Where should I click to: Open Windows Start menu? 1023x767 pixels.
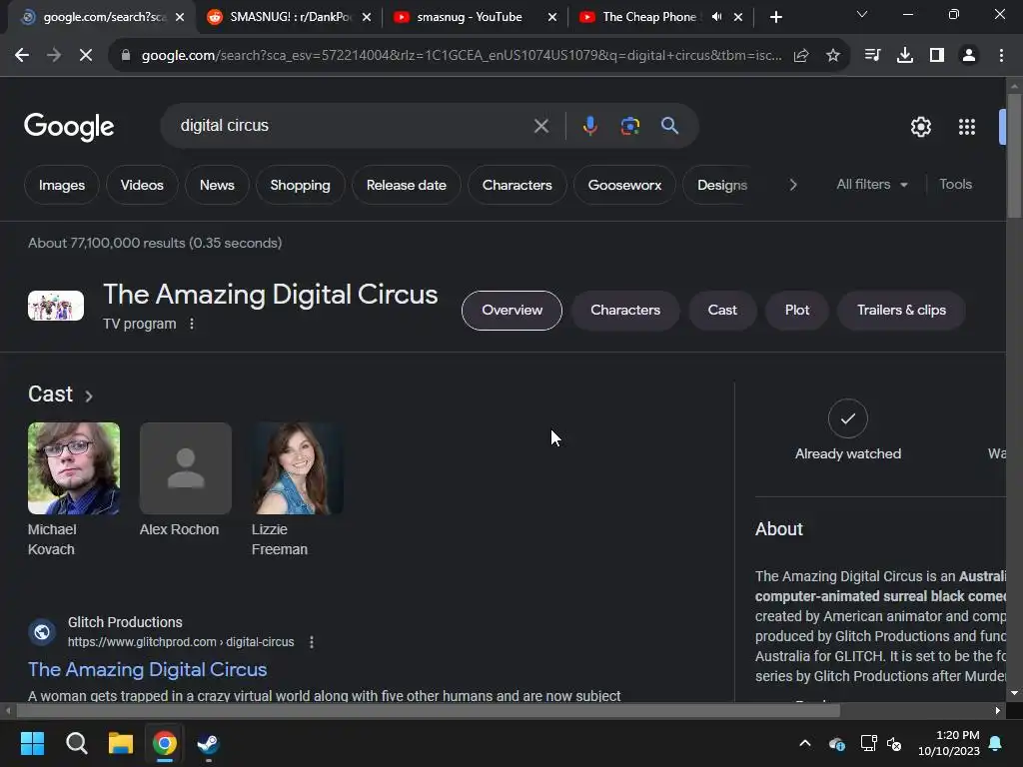tap(32, 743)
